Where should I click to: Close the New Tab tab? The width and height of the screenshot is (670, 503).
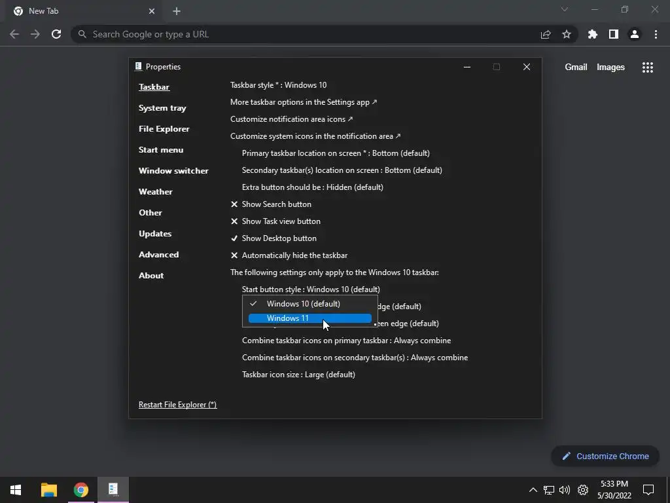pos(152,11)
